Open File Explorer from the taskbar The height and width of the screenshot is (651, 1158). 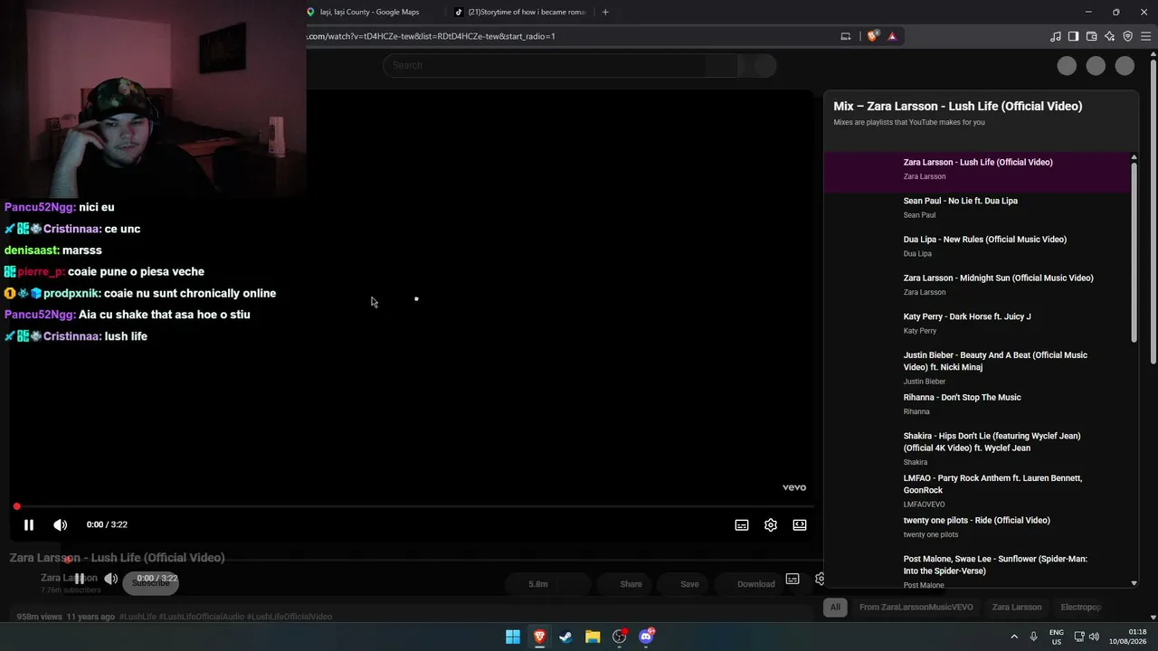(593, 637)
